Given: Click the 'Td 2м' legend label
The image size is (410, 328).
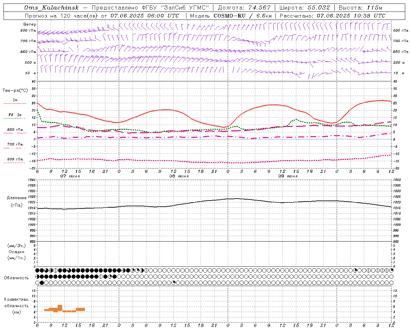Looking at the screenshot, I should pos(15,115).
